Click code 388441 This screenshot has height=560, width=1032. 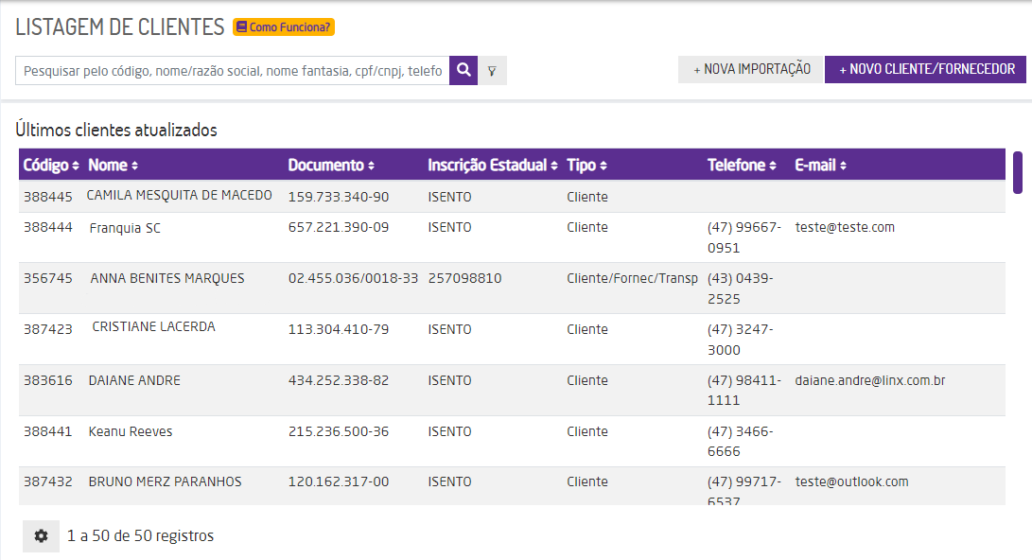(x=48, y=431)
